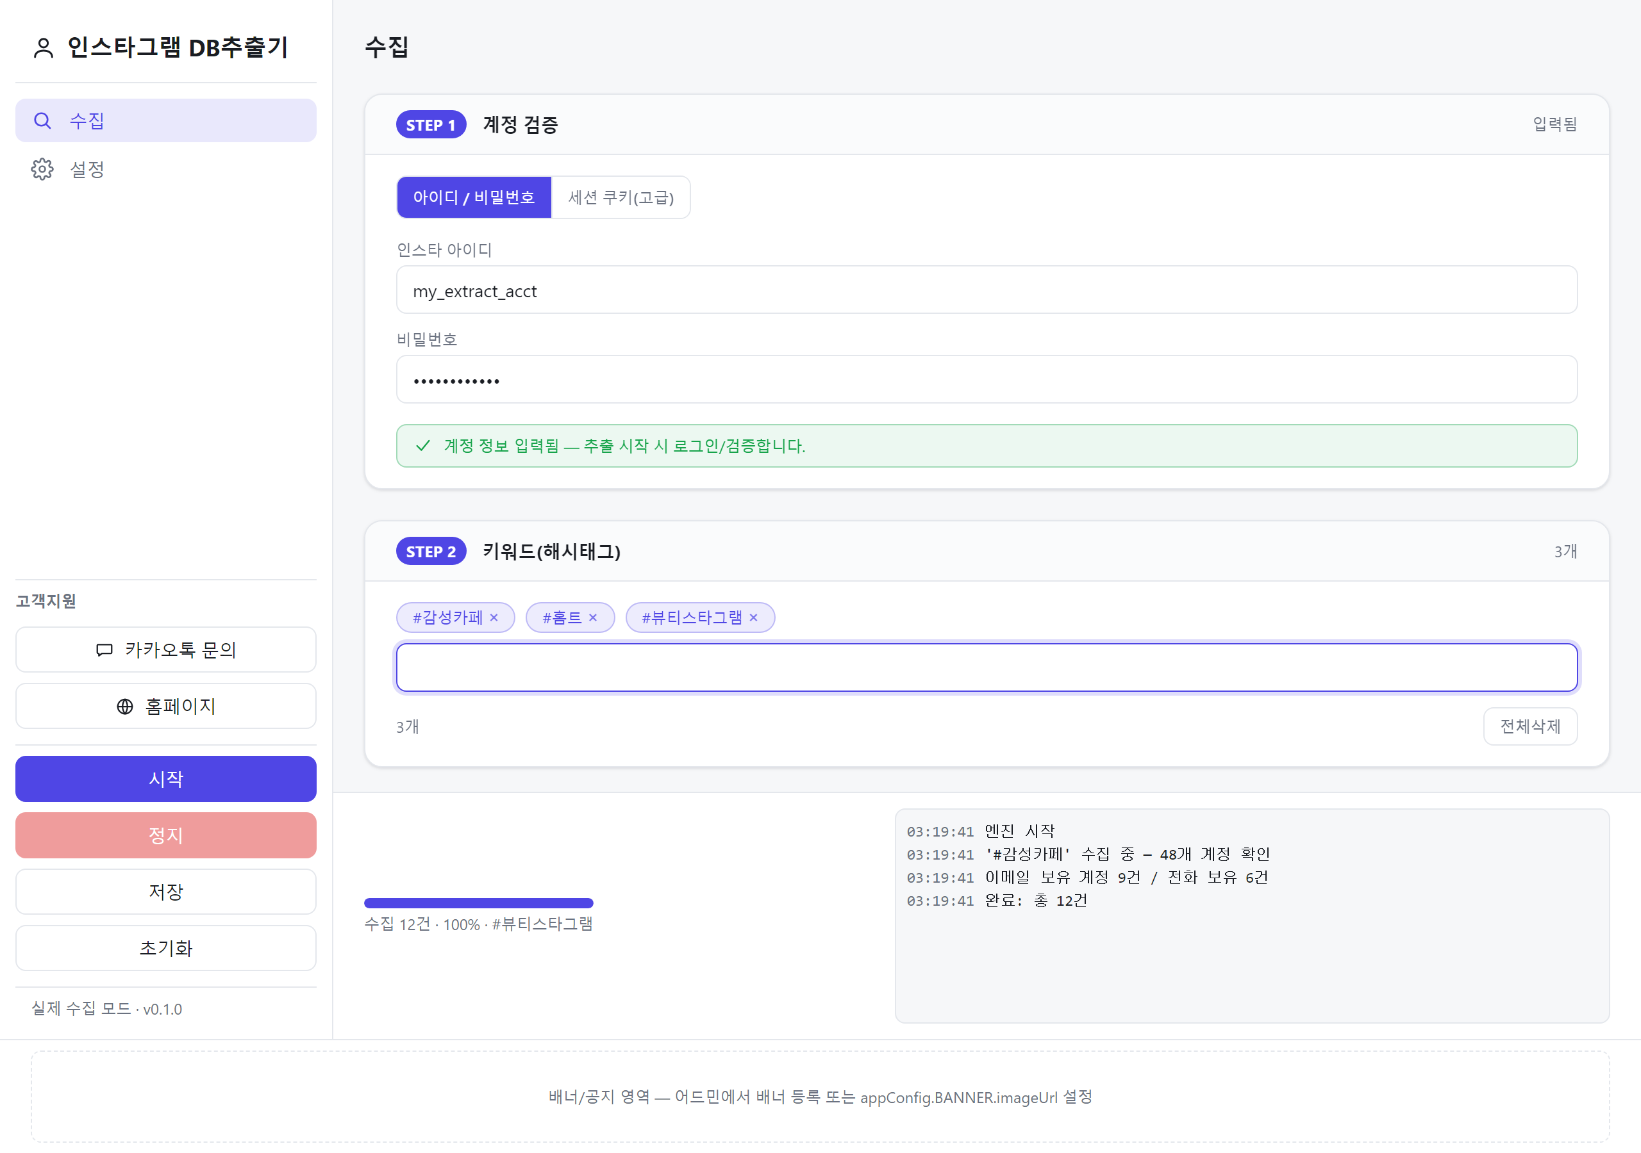Click the log line mentioning 48개 계정 확인
The image size is (1641, 1153).
(1088, 855)
